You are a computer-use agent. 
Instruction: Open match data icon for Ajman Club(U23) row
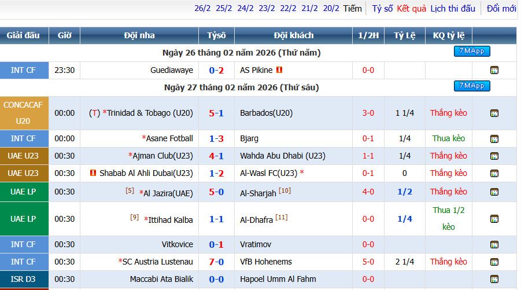(494, 156)
